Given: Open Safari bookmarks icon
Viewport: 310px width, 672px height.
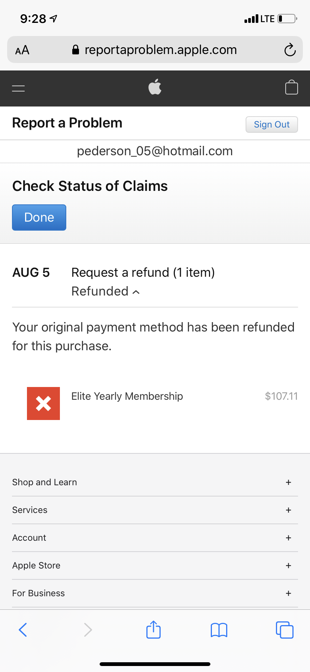Looking at the screenshot, I should [x=219, y=630].
